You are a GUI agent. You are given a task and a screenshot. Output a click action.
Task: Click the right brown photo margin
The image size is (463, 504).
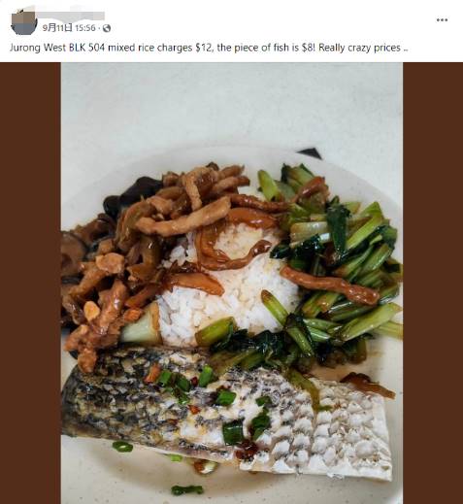[x=433, y=284]
